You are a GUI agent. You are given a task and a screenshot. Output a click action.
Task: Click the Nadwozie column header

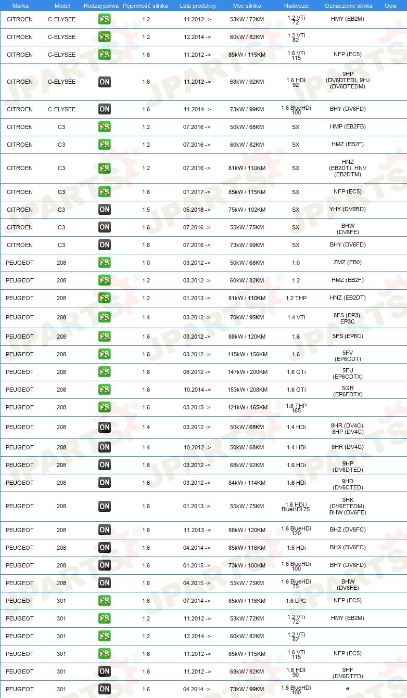(x=296, y=5)
